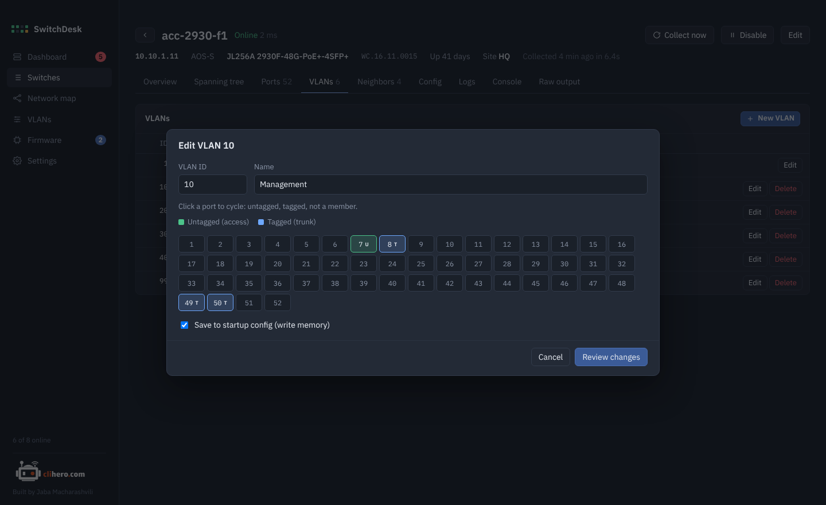
Task: Toggle port 7 untagged membership
Action: pos(364,244)
